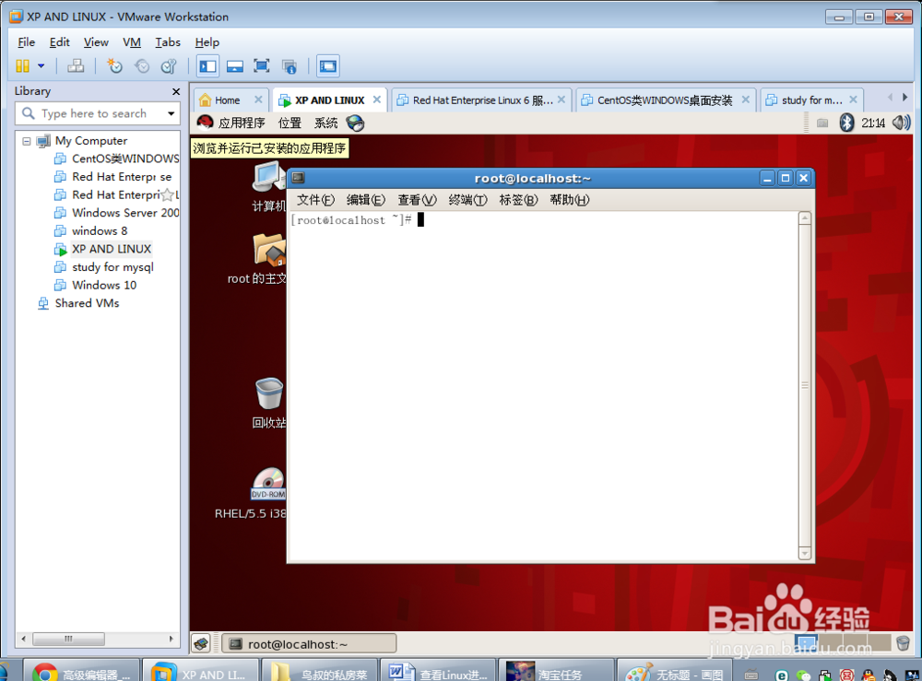Take a snapshot of this VM
922x681 pixels.
pos(114,65)
